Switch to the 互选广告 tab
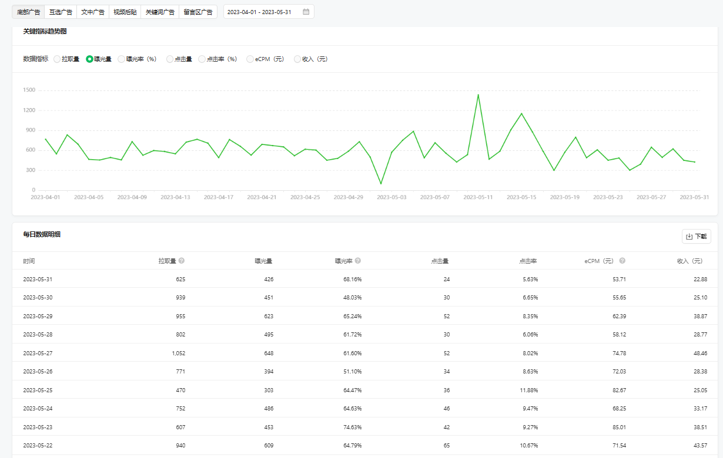The width and height of the screenshot is (723, 458). pos(61,12)
